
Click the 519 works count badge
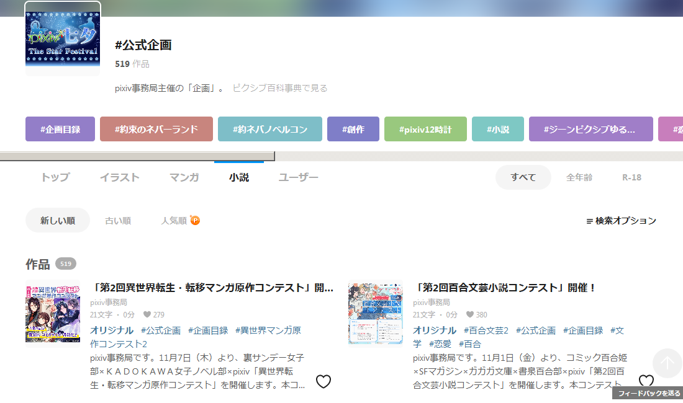(66, 263)
